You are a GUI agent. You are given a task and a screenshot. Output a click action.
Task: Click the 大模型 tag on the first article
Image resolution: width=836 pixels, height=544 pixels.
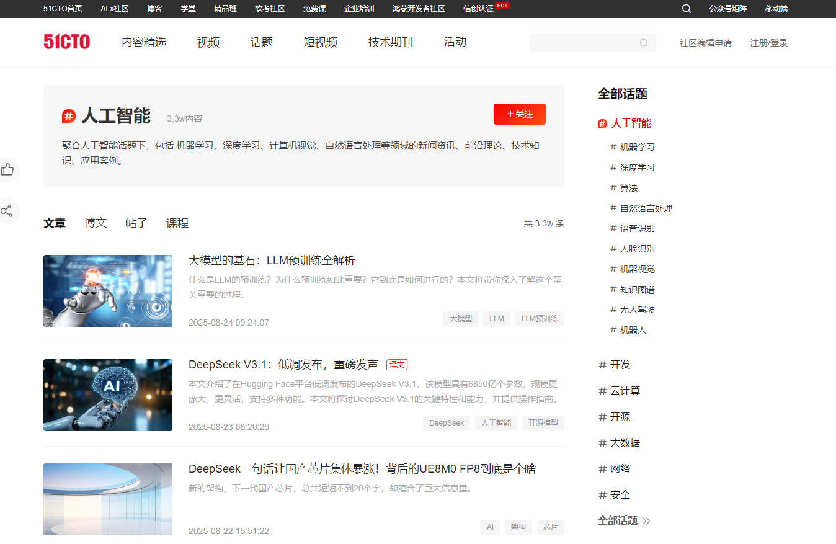click(x=460, y=318)
